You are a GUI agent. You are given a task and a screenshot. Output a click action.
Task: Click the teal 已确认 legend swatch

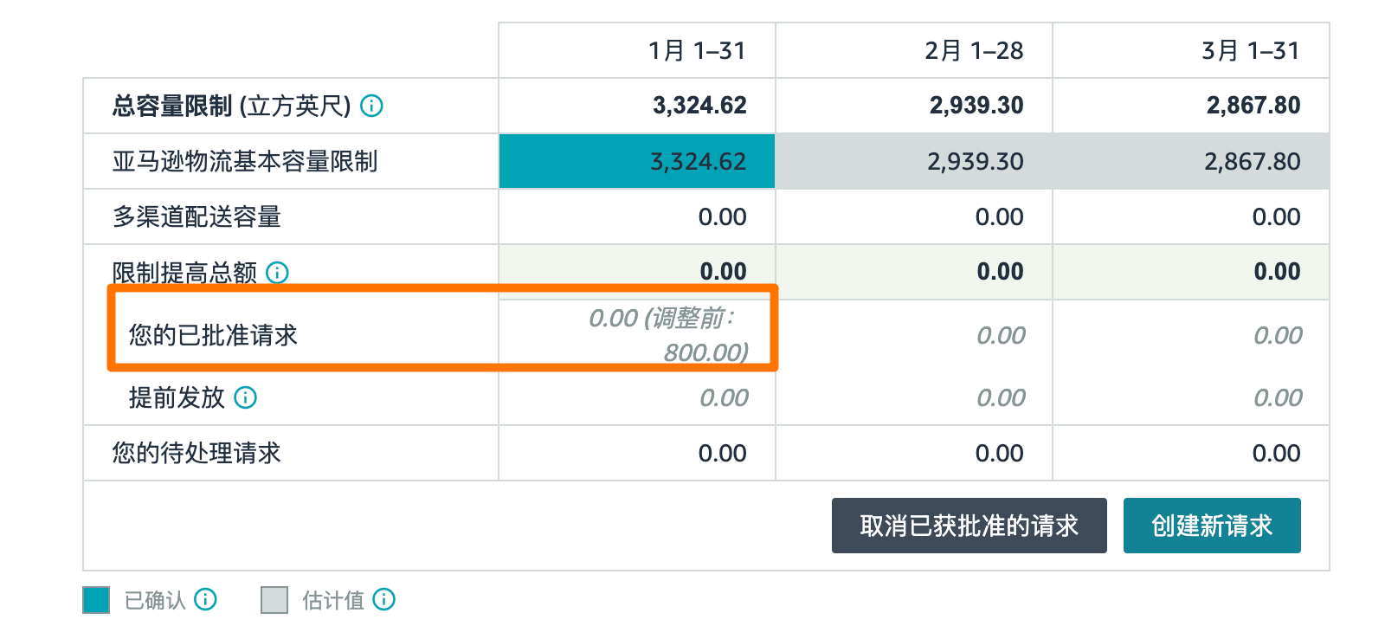[96, 600]
